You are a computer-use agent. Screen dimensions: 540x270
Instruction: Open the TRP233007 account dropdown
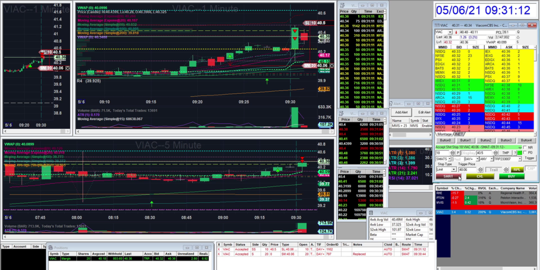[x=519, y=158]
